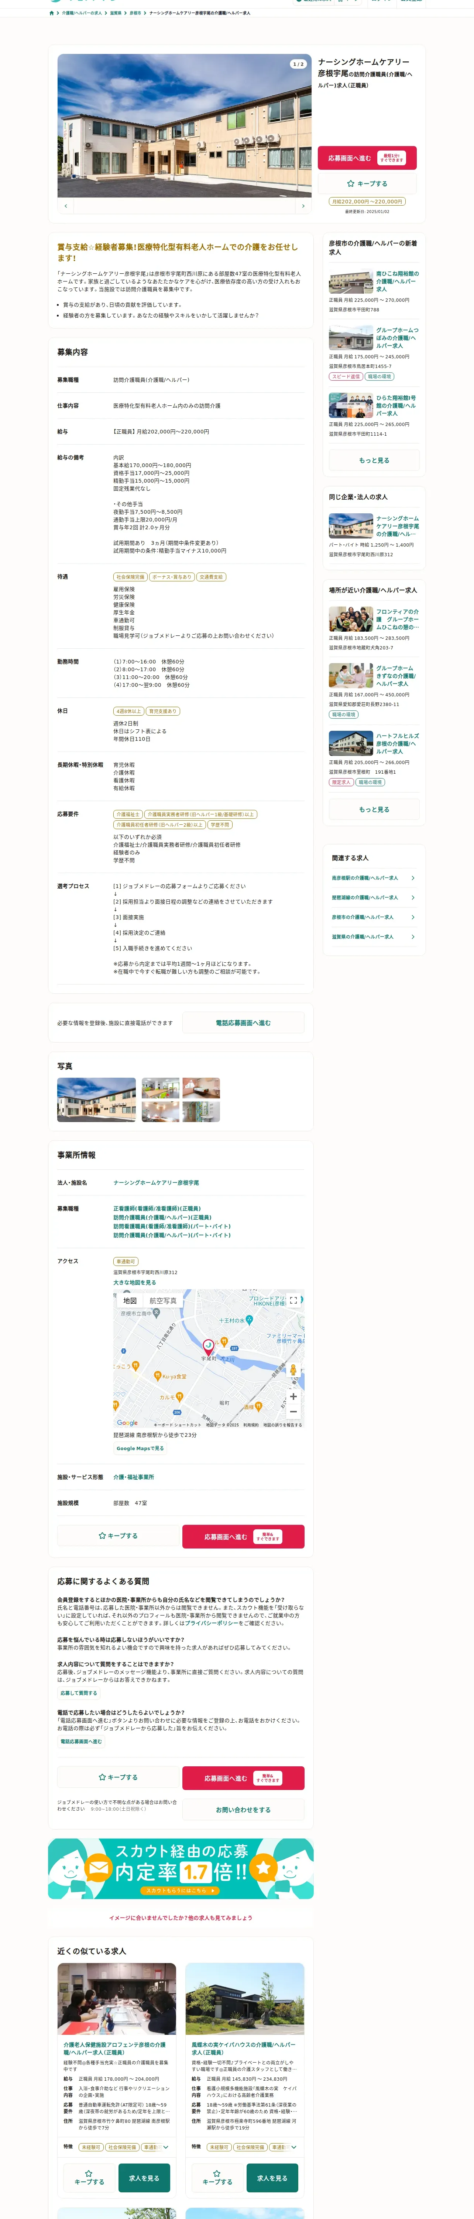Click 応募画面へ進む below the FAQ section

tap(243, 1777)
